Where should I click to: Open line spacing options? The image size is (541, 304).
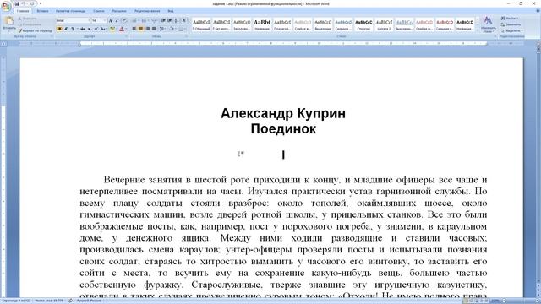(x=163, y=29)
